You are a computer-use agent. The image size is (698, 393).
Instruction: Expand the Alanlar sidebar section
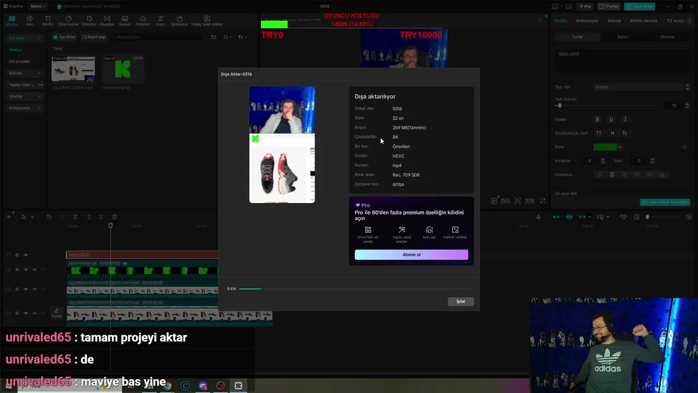[25, 96]
